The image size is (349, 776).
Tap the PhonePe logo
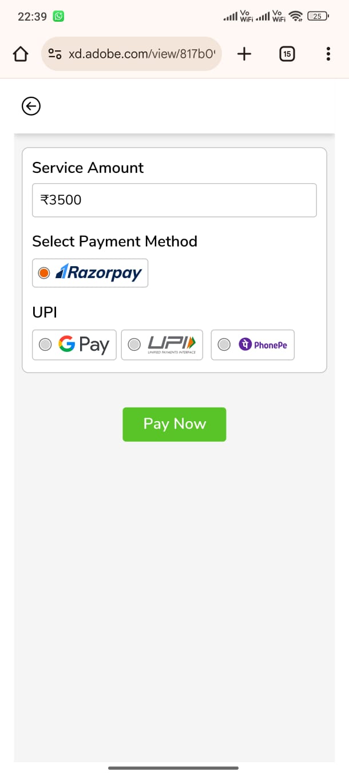[263, 345]
